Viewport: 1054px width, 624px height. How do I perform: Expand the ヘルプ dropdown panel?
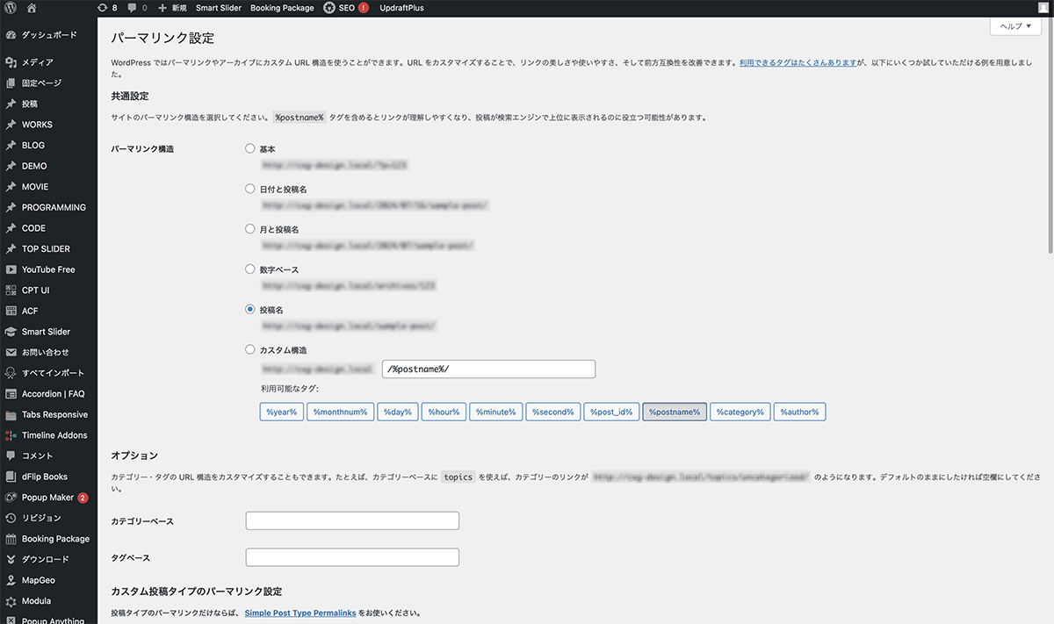(1015, 26)
